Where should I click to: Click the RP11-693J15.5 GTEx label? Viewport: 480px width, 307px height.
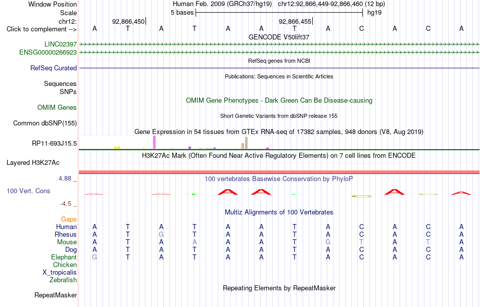click(55, 144)
